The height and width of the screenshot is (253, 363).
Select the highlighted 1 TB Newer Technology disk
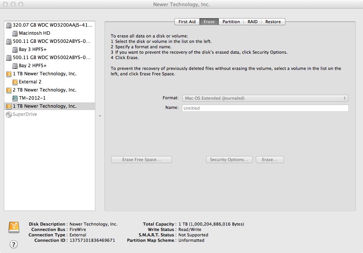[49, 106]
